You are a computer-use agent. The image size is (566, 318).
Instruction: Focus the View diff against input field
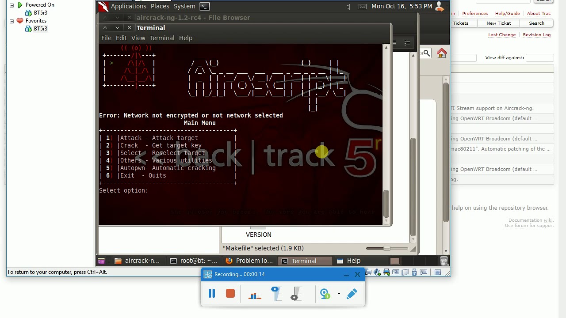[539, 58]
